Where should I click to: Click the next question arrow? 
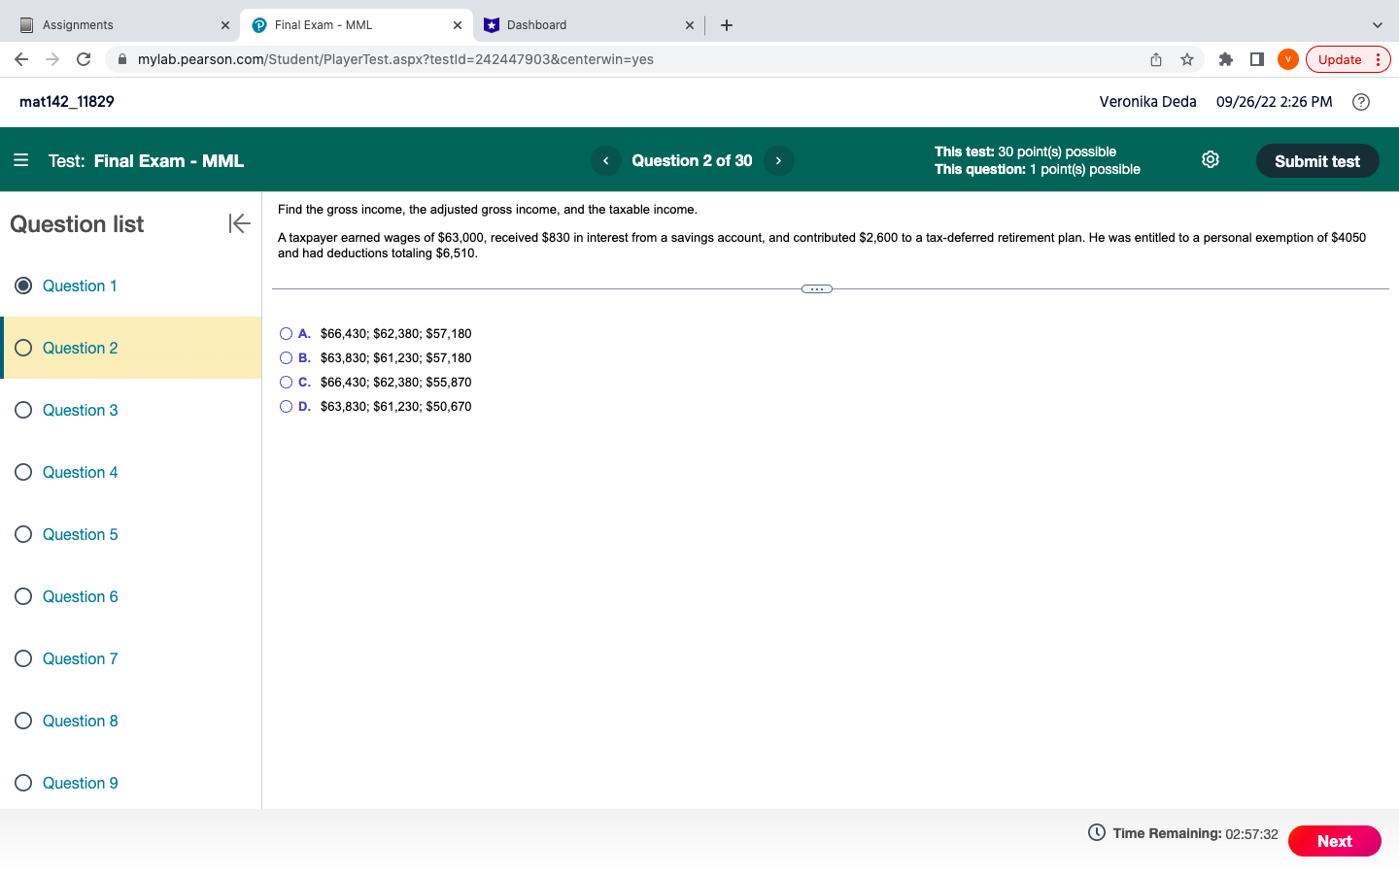tap(778, 160)
